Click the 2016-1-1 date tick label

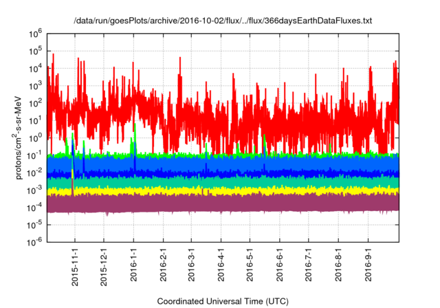click(133, 265)
